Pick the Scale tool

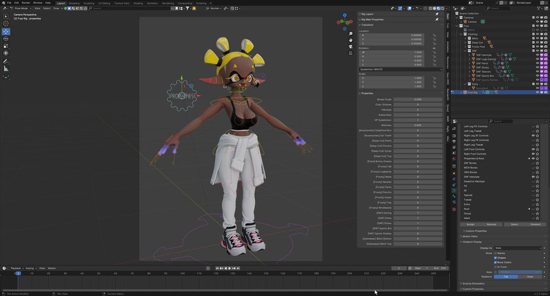click(x=6, y=46)
